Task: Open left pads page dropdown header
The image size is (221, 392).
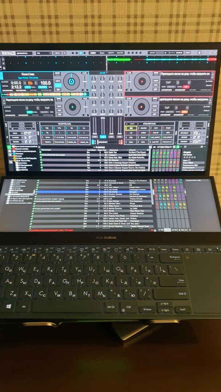Action: [x=65, y=124]
